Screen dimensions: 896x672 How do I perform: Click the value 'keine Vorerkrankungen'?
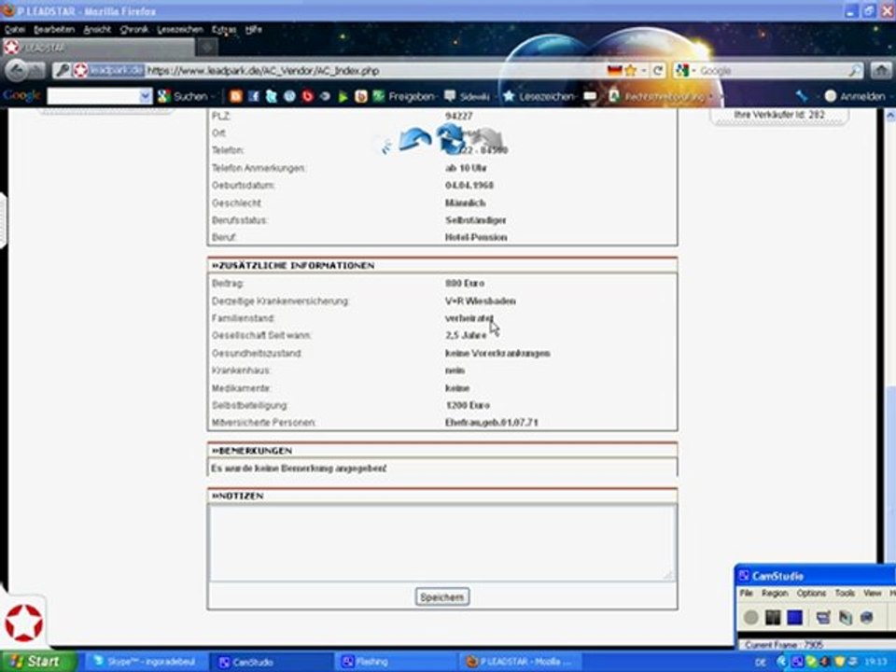pyautogui.click(x=497, y=353)
